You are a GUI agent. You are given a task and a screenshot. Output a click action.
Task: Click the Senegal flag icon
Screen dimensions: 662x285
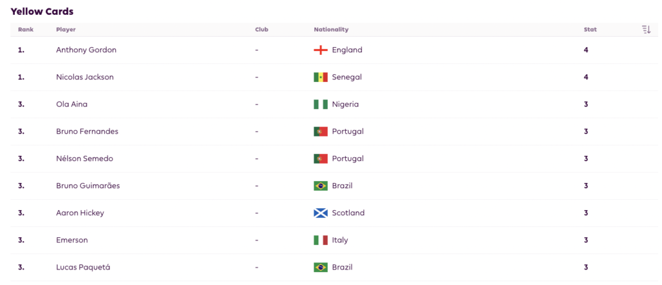coord(321,78)
